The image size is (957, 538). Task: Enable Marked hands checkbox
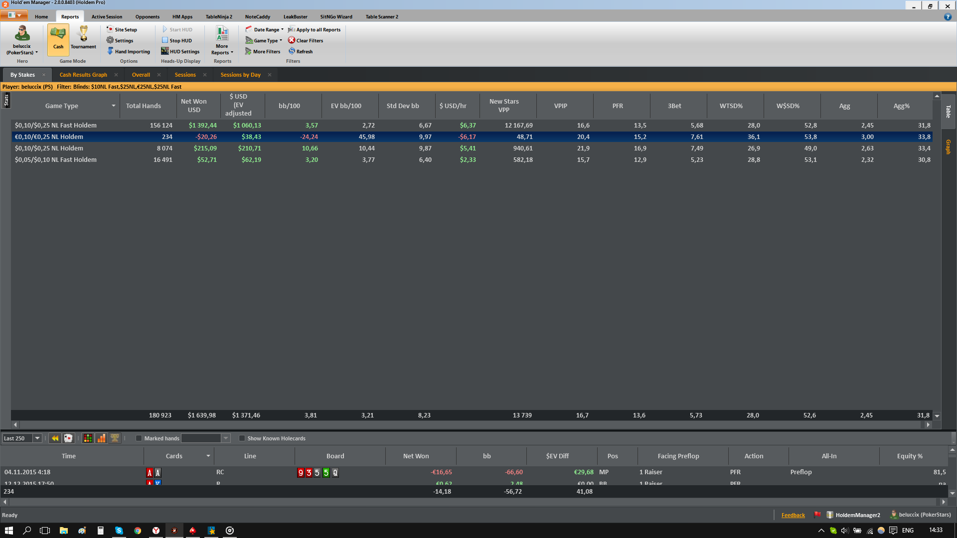tap(139, 438)
